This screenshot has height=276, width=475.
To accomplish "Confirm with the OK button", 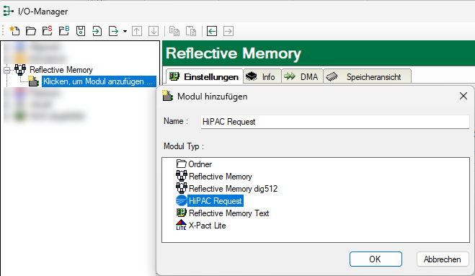I will tap(376, 259).
